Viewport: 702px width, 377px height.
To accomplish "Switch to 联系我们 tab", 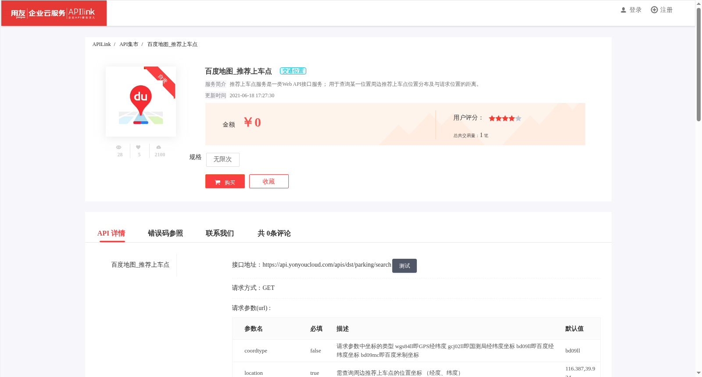I will click(220, 233).
